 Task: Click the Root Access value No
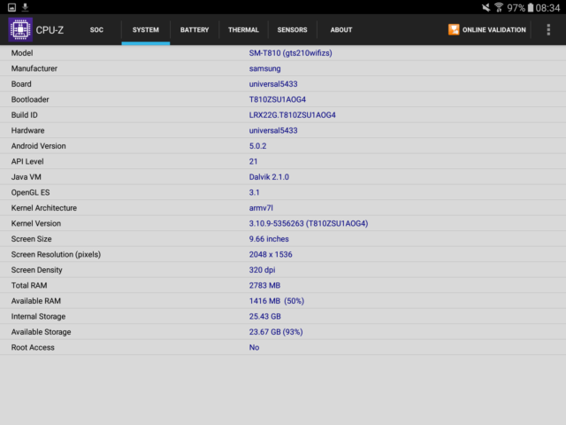254,348
